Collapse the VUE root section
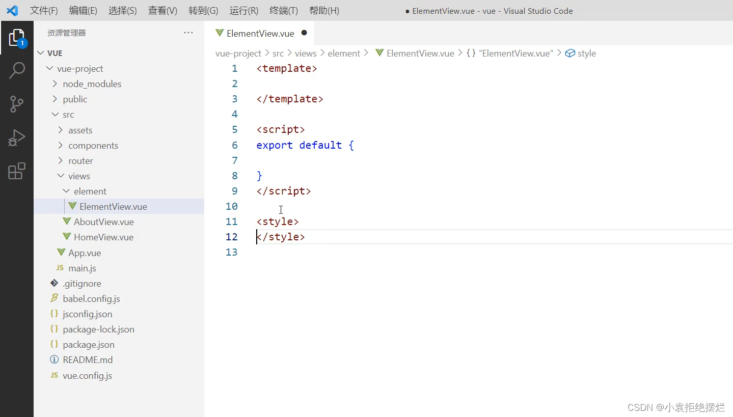 [x=42, y=53]
